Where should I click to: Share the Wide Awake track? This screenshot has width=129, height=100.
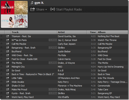coord(7,82)
